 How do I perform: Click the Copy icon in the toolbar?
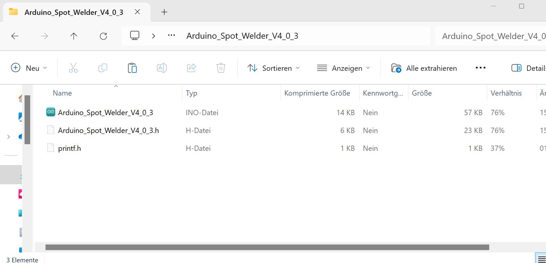pos(103,68)
